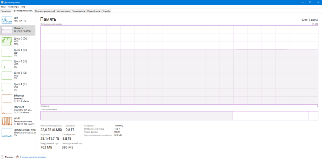322x161 pixels.
Task: Open the Вид menu
Action: (x=23, y=7)
